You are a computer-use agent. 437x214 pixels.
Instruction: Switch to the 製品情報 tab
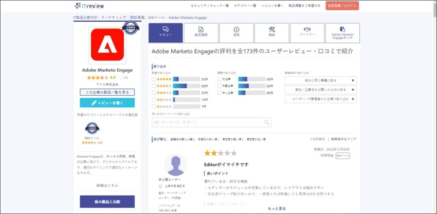tap(201, 33)
